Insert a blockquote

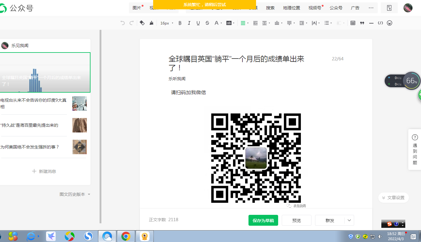pos(362,23)
